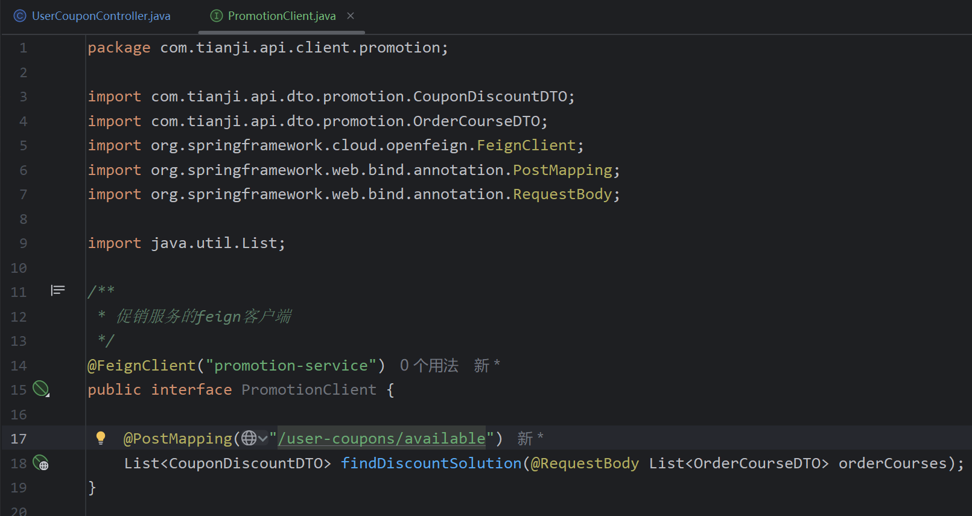Viewport: 972px width, 516px height.
Task: Place cursor on PromotionClient interface name
Action: point(309,390)
